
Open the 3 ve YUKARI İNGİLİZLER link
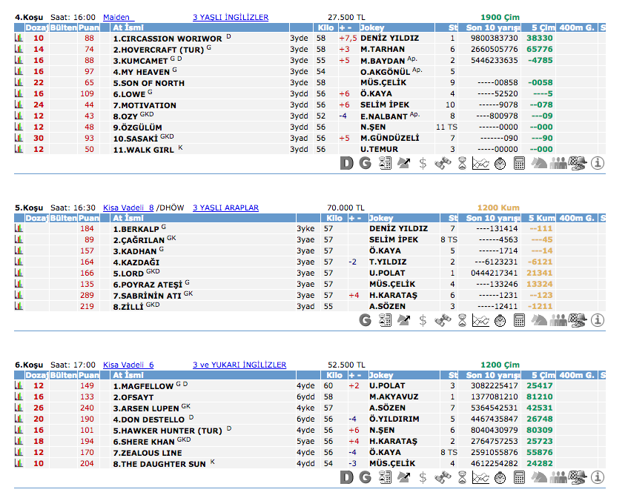click(x=239, y=365)
